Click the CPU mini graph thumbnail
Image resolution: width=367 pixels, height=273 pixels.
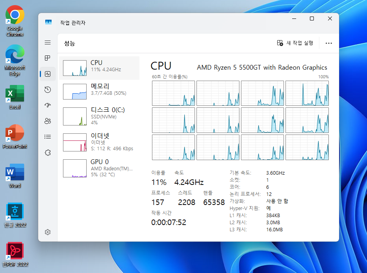coord(75,68)
